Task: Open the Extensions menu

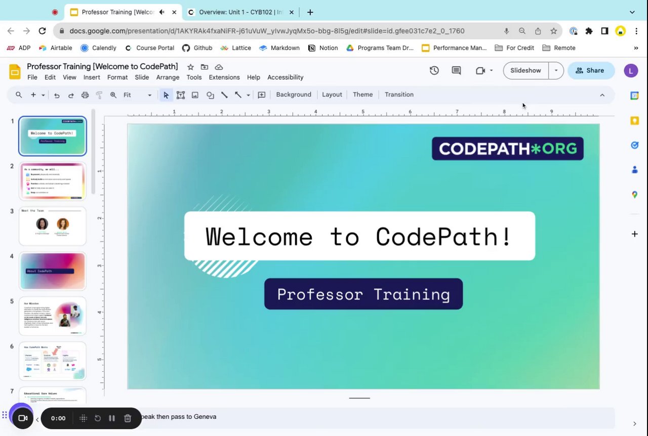Action: 224,77
